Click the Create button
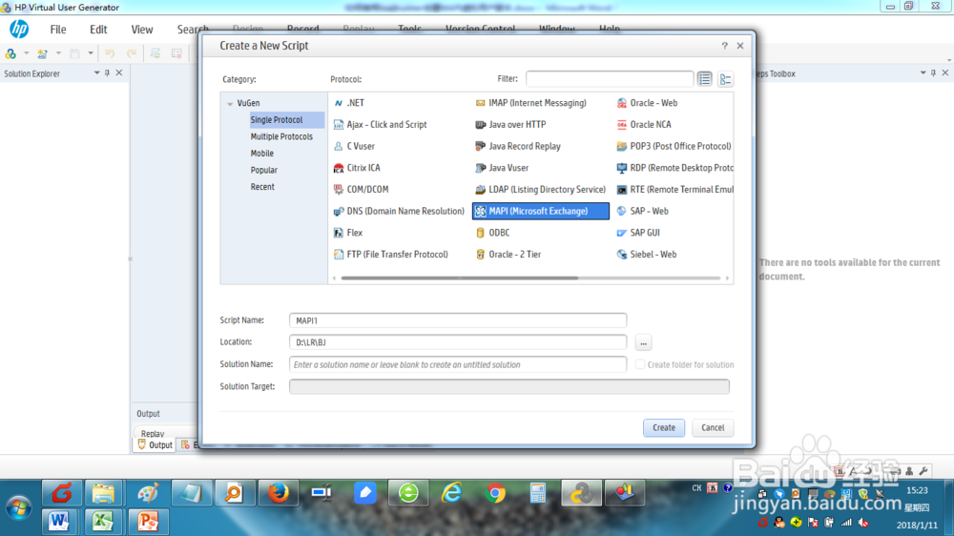Screen dimensions: 954x536 click(664, 427)
